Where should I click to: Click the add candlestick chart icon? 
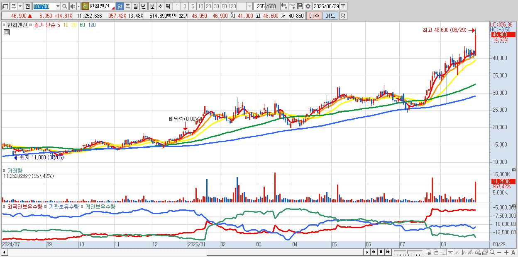(x=284, y=6)
